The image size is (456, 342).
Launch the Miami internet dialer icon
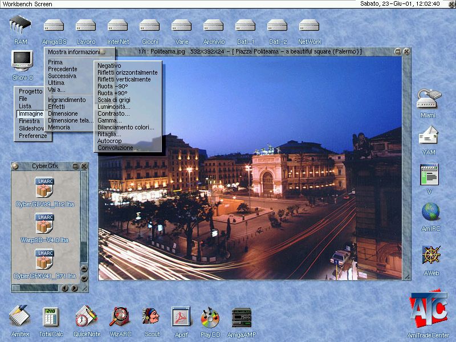(427, 99)
